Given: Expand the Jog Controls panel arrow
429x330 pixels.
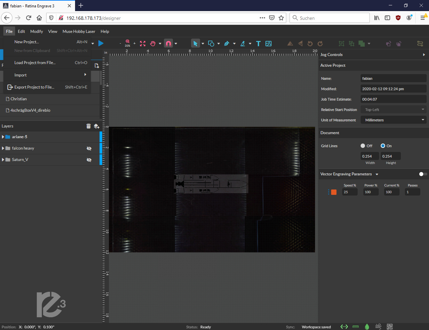Looking at the screenshot, I should [424, 55].
